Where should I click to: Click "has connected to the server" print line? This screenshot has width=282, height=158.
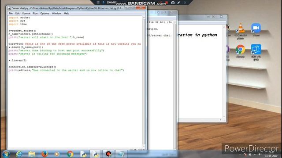[x=66, y=70]
